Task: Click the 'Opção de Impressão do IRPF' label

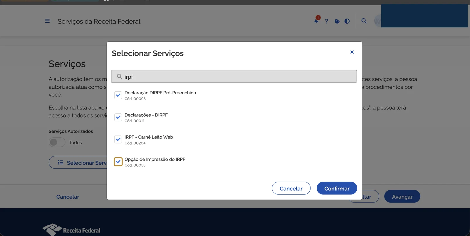Action: 155,159
